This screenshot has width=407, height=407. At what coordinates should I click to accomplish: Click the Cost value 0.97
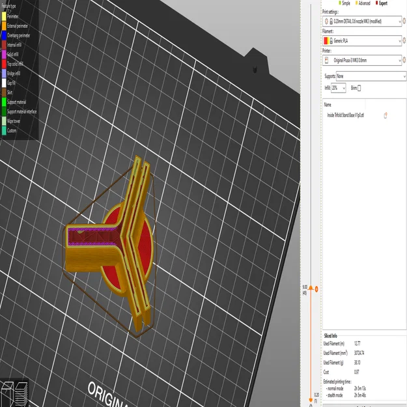coord(357,372)
